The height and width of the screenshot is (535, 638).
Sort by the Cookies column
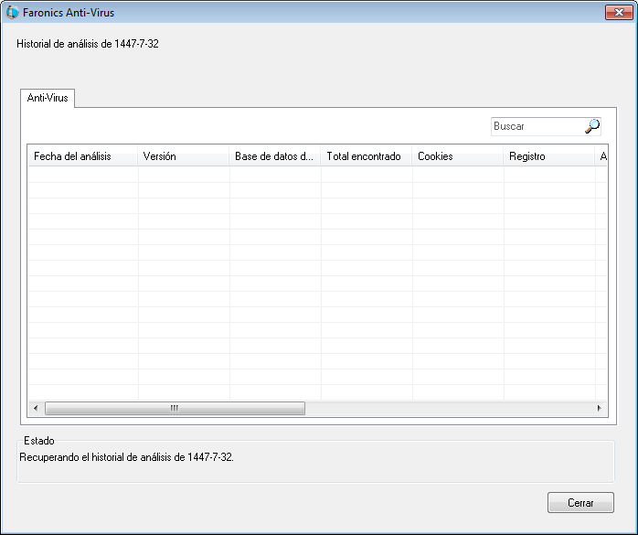[457, 156]
